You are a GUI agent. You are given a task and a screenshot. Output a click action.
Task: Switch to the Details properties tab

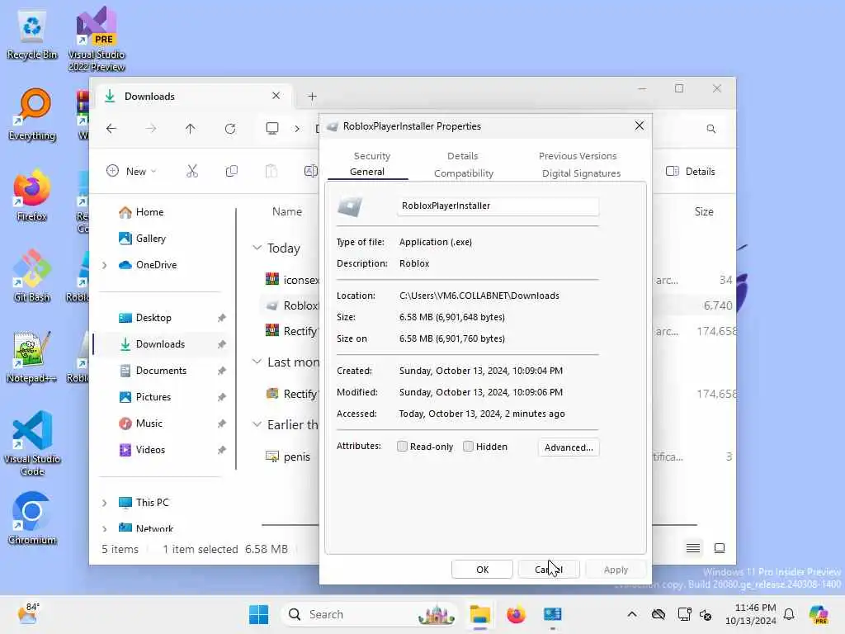[x=462, y=156]
